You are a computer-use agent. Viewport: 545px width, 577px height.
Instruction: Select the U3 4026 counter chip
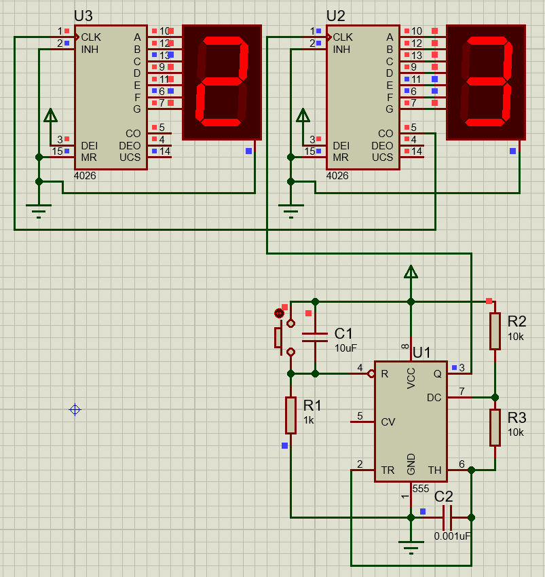click(x=110, y=97)
